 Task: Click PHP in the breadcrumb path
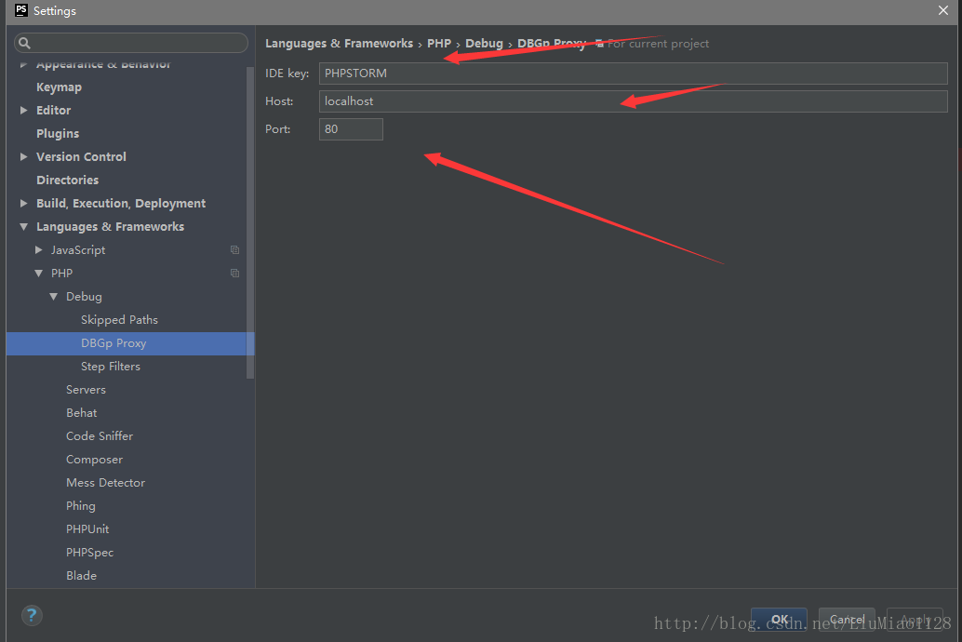tap(438, 44)
